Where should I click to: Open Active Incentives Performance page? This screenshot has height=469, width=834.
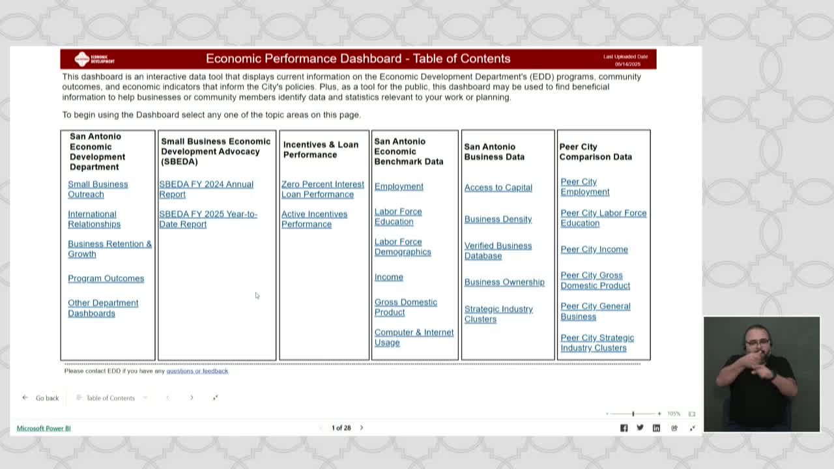(314, 219)
